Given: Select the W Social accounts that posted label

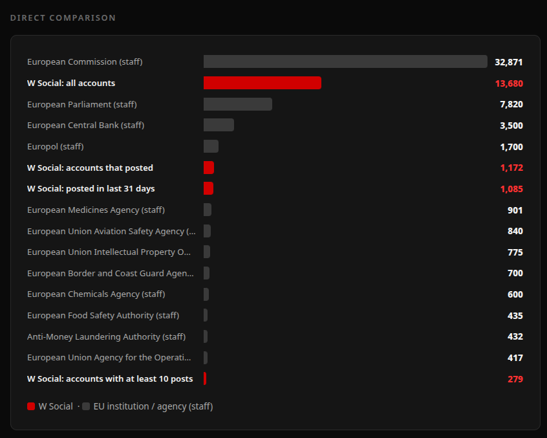Looking at the screenshot, I should 90,168.
